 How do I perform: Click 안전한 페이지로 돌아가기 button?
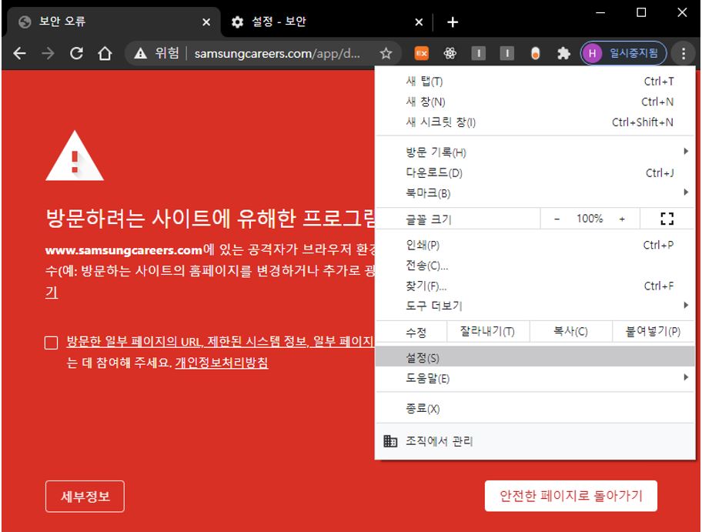pos(571,496)
